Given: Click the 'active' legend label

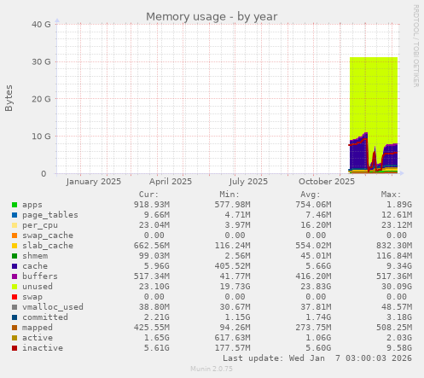Looking at the screenshot, I should [38, 338].
